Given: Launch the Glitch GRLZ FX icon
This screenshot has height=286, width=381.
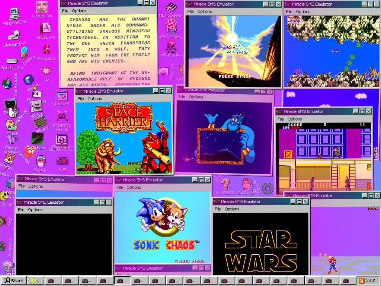Looking at the screenshot, I should click(x=171, y=47).
